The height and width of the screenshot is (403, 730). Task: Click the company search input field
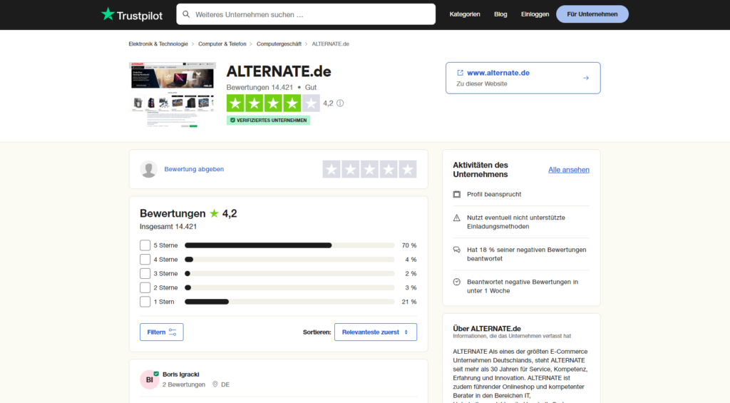click(312, 14)
